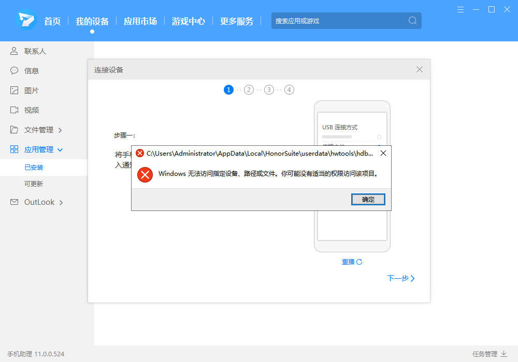Click the USB 连接方式 phone illustration text
This screenshot has width=518, height=362.
340,127
